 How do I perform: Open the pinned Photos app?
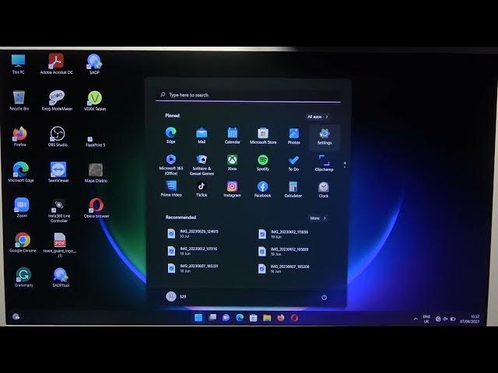[x=294, y=136]
